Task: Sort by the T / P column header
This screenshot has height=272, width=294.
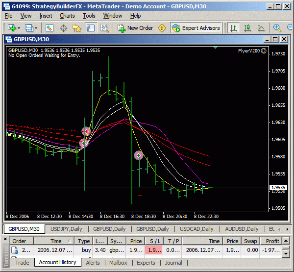Action: click(172, 241)
